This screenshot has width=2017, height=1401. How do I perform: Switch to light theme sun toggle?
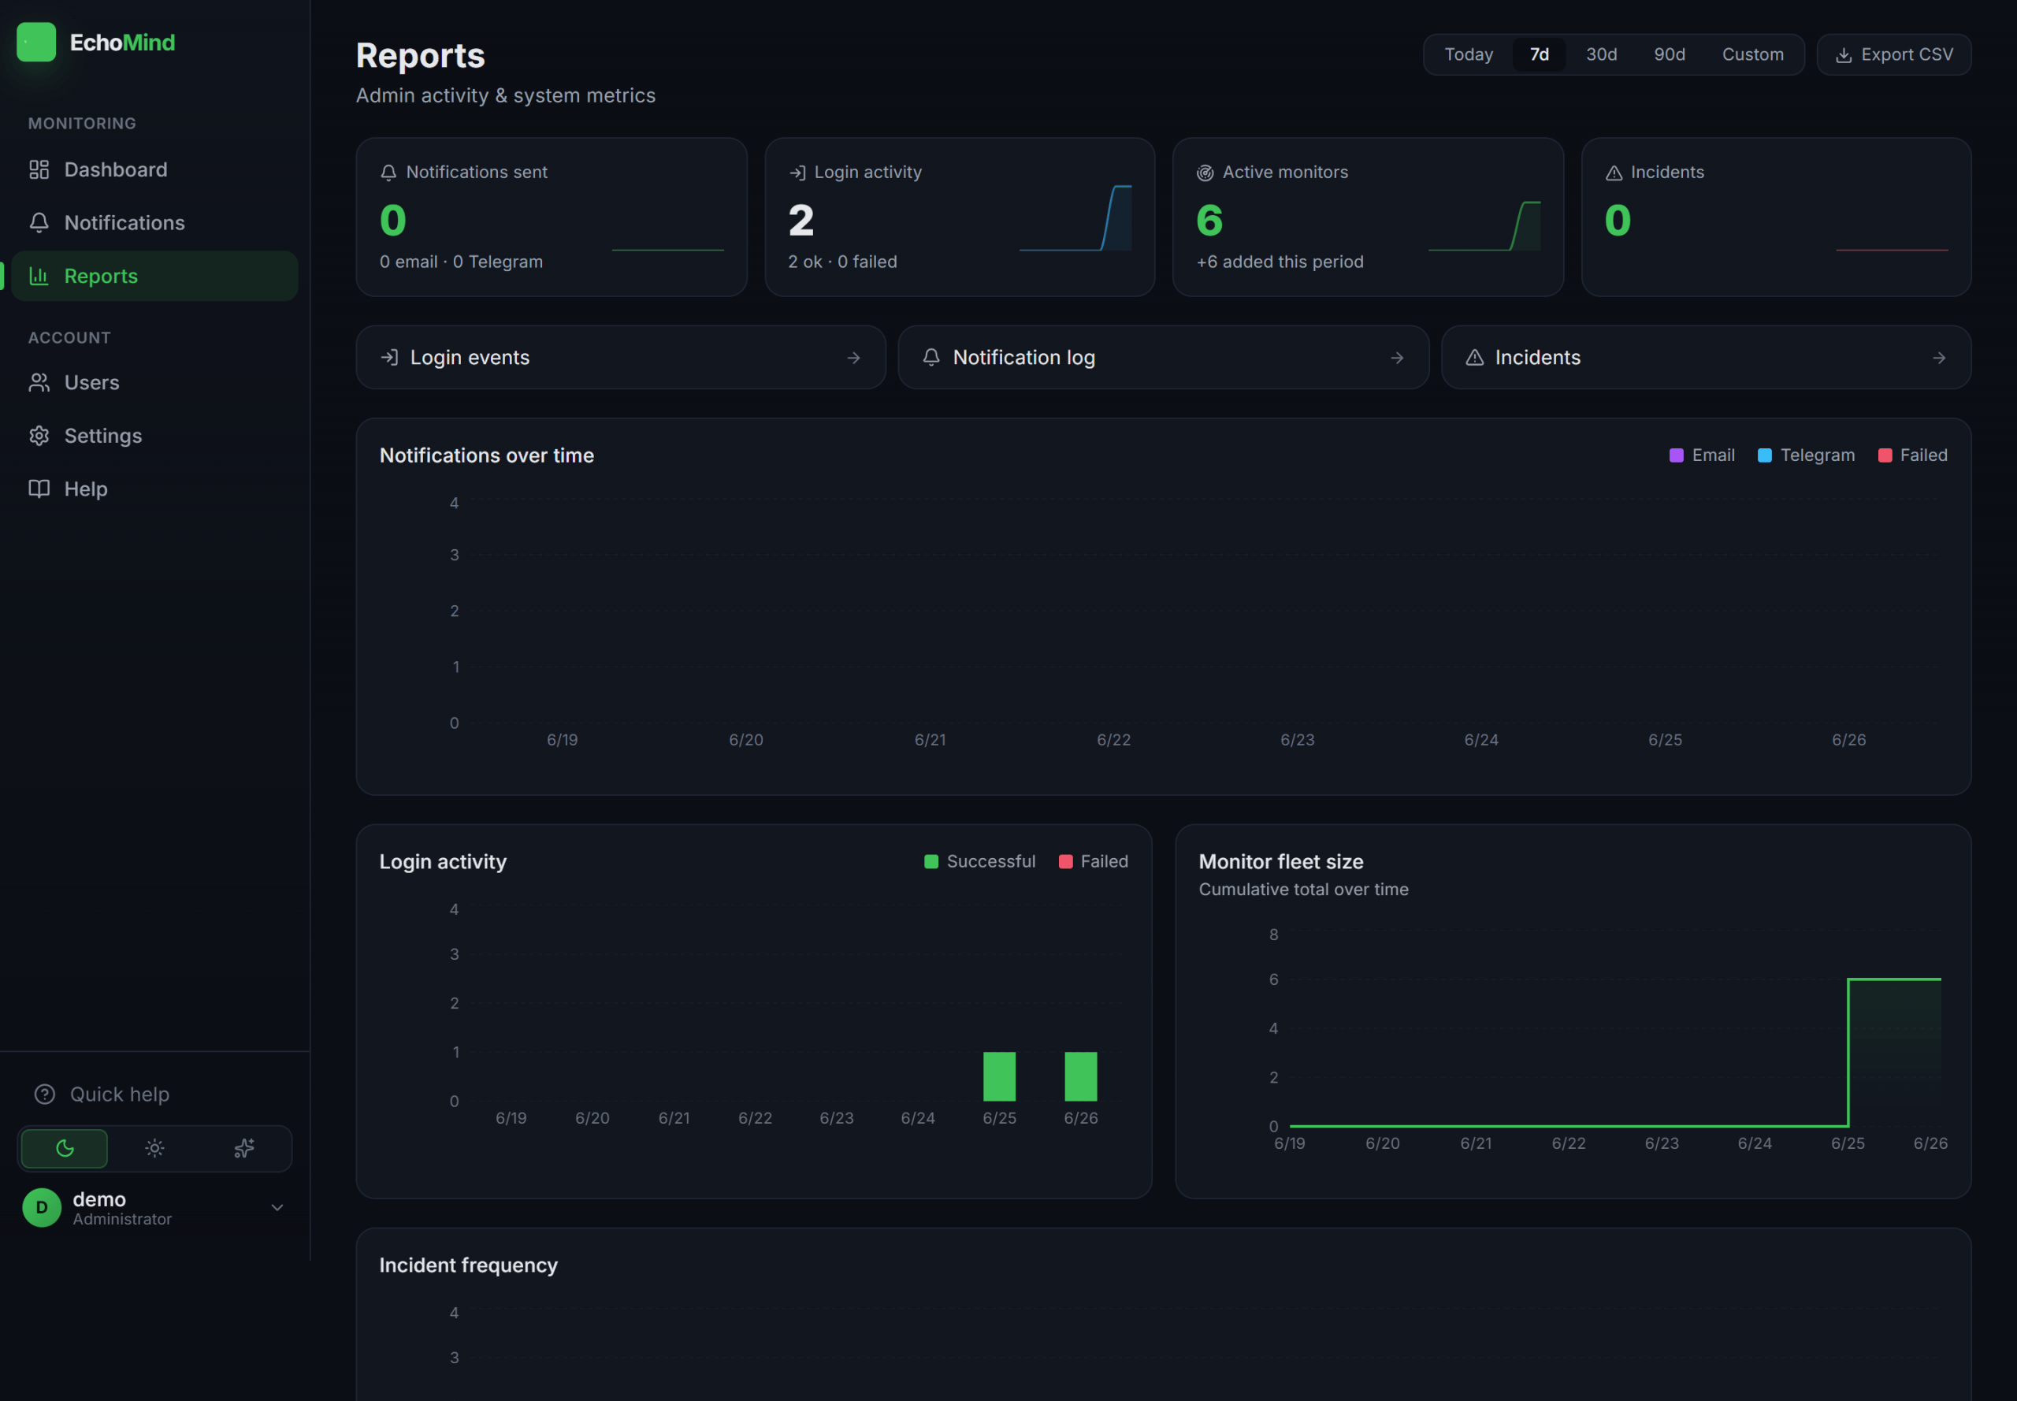pos(154,1148)
